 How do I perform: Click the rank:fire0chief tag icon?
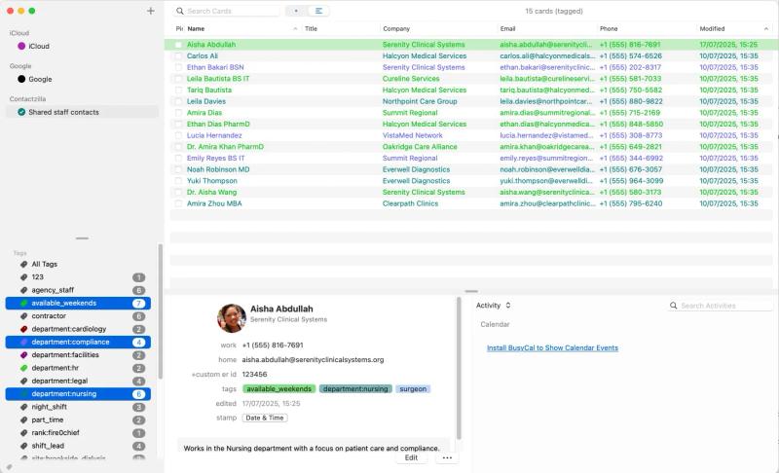coord(23,433)
